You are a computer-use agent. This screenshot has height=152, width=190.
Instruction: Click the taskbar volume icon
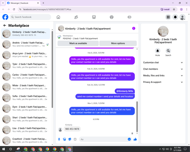coord(167,149)
